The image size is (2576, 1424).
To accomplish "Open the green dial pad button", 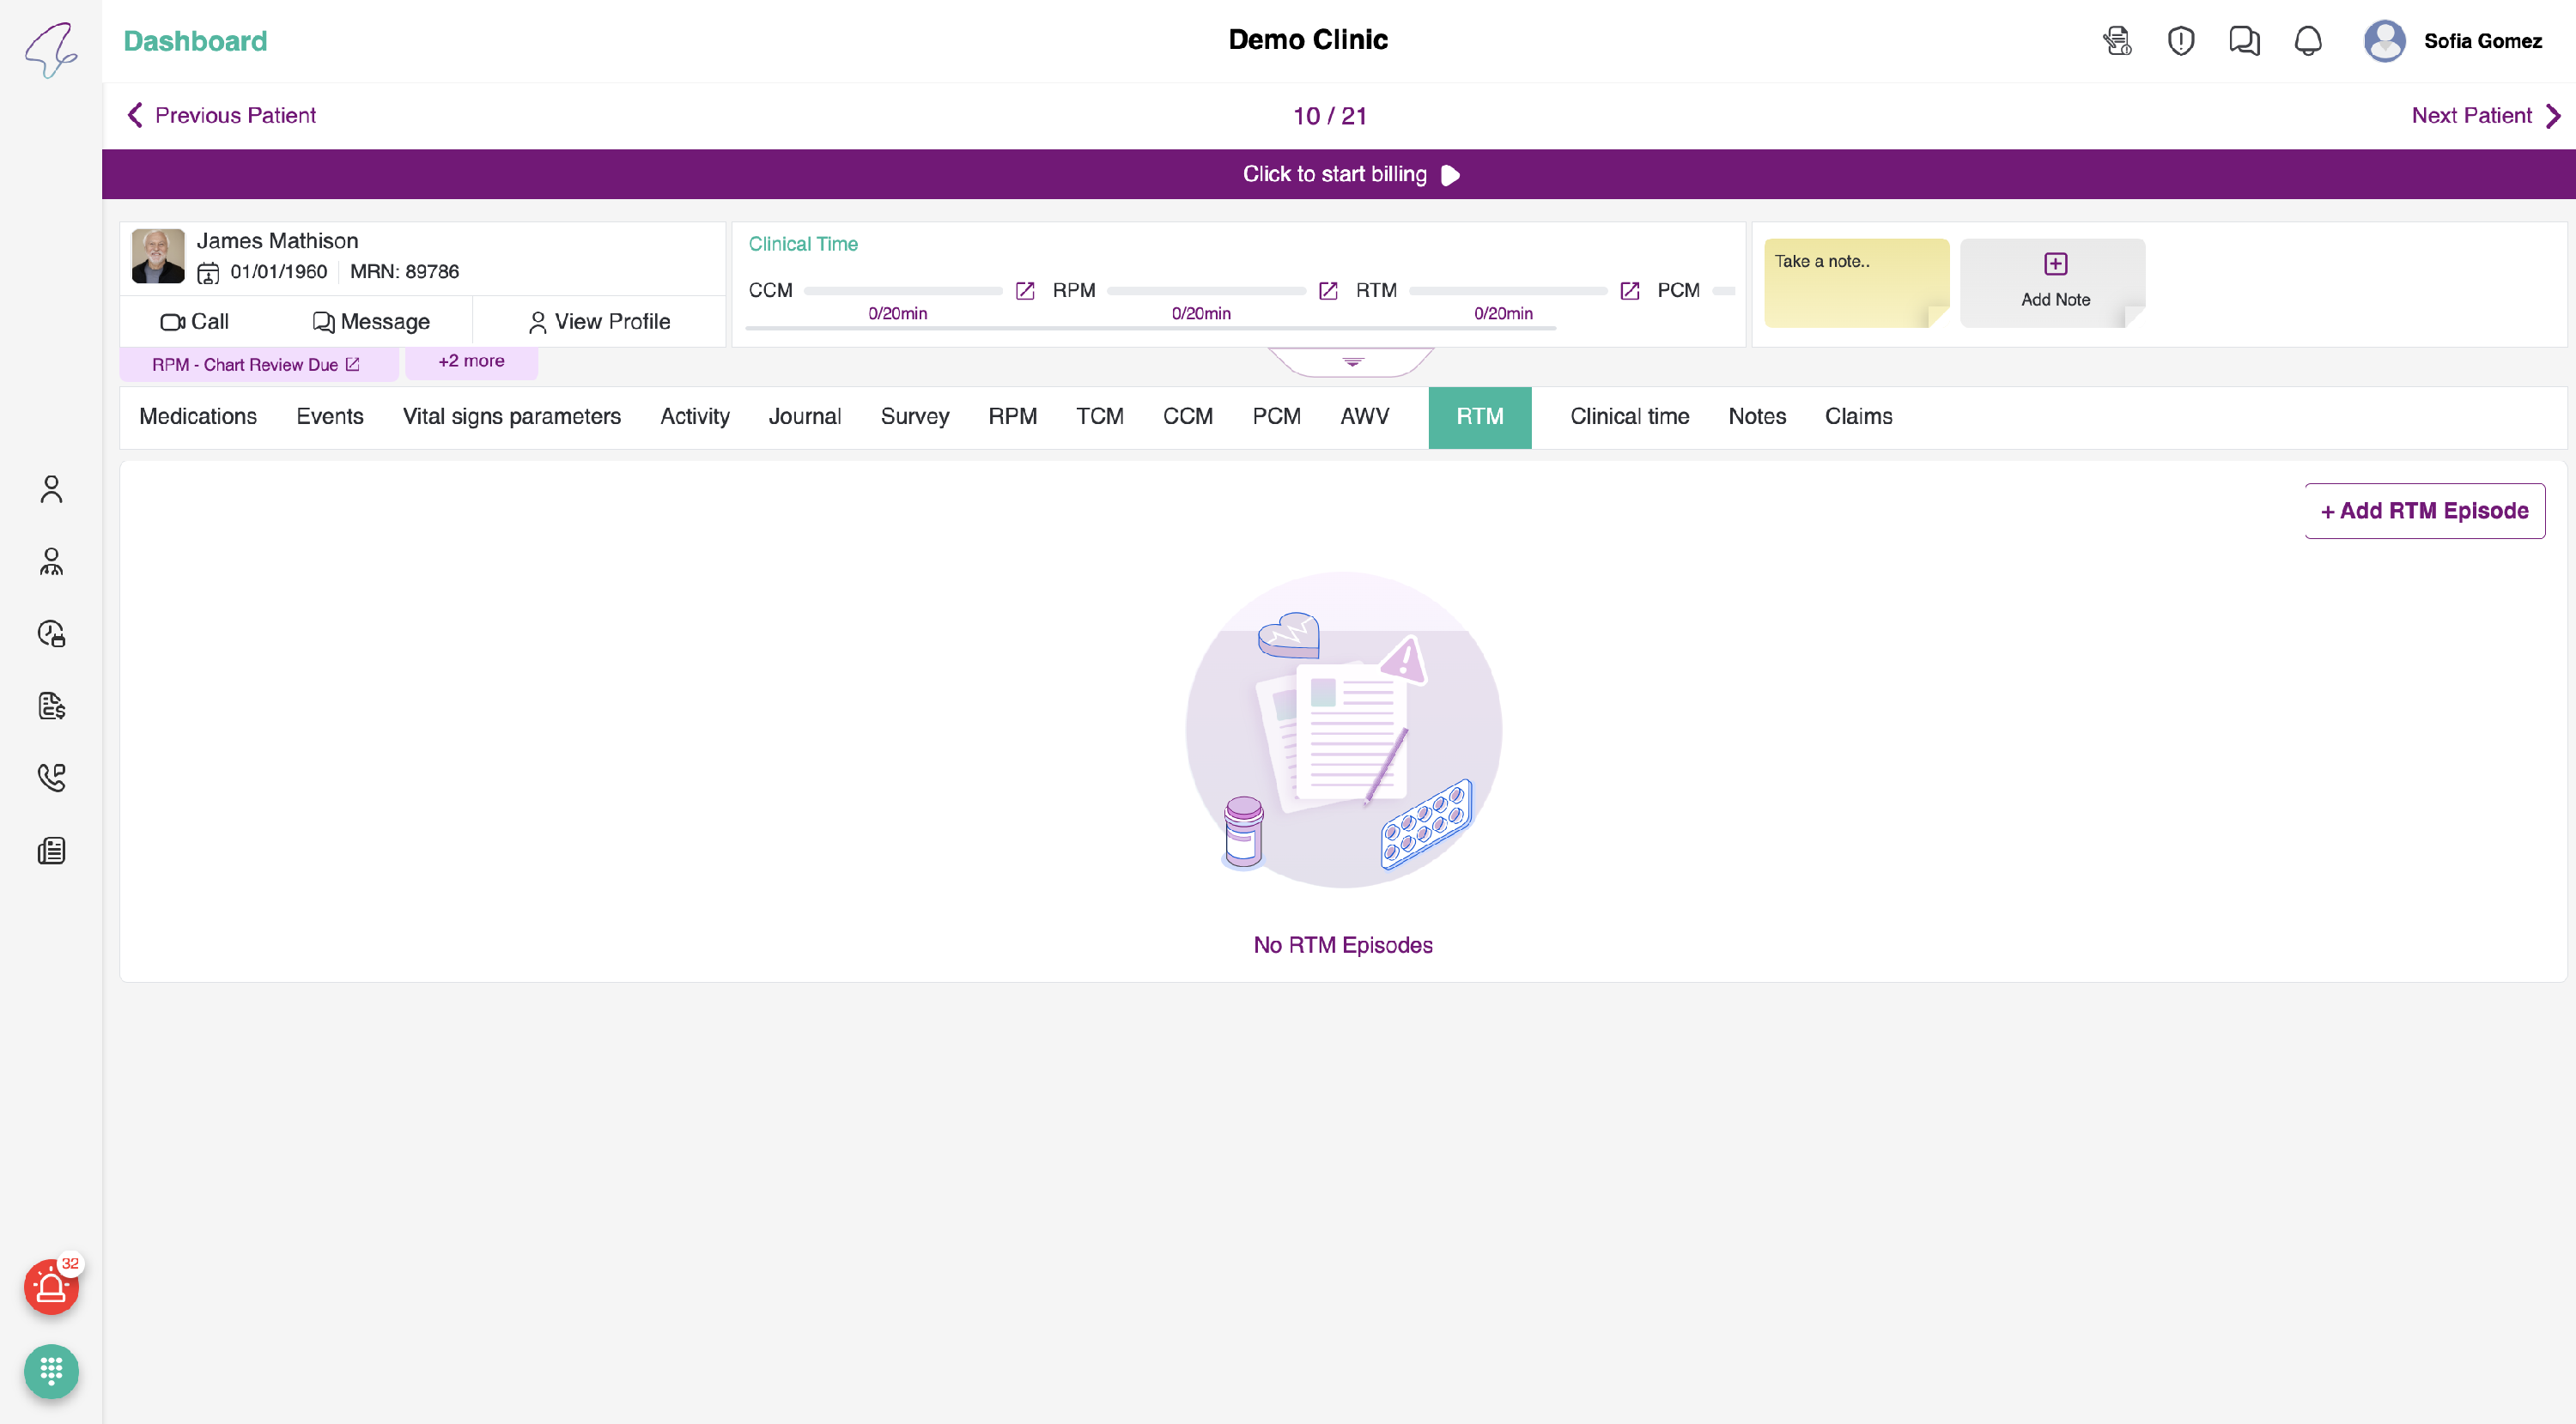I will [51, 1371].
